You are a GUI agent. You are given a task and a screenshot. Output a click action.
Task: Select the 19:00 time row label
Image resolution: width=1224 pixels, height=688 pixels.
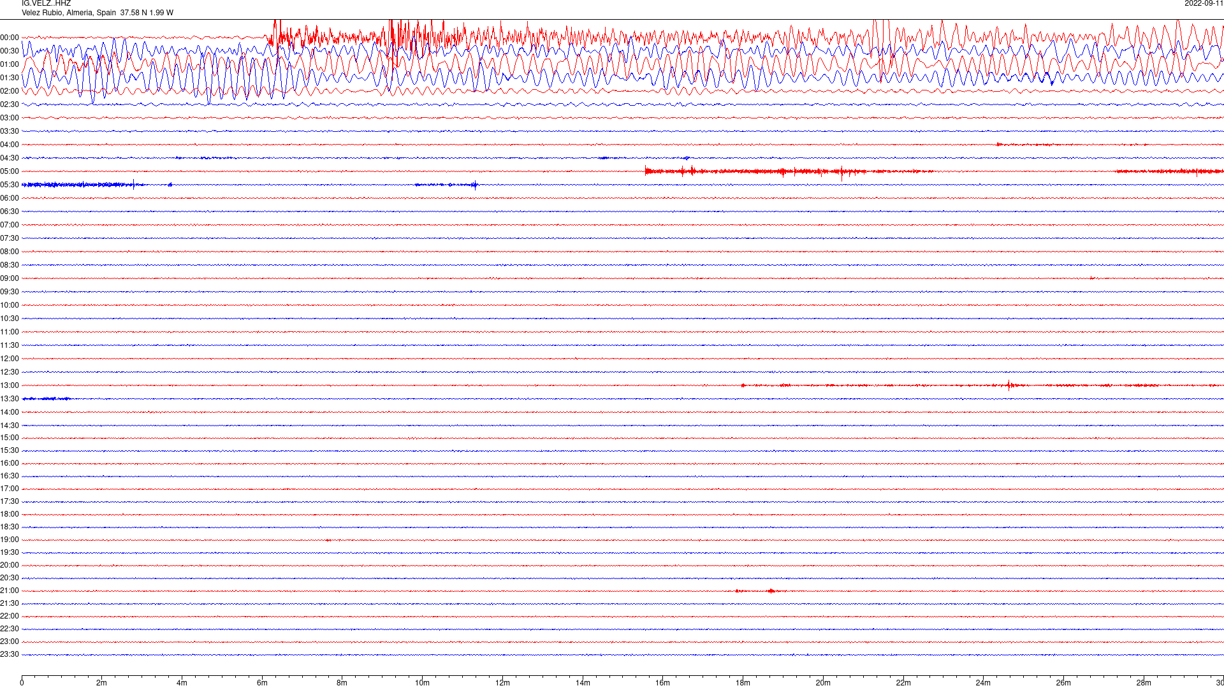coord(10,540)
